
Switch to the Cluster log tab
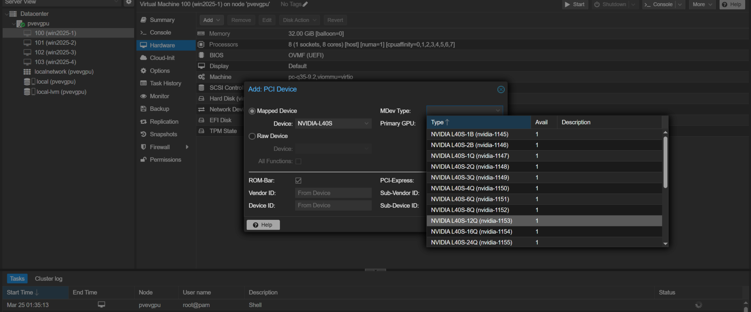point(49,278)
